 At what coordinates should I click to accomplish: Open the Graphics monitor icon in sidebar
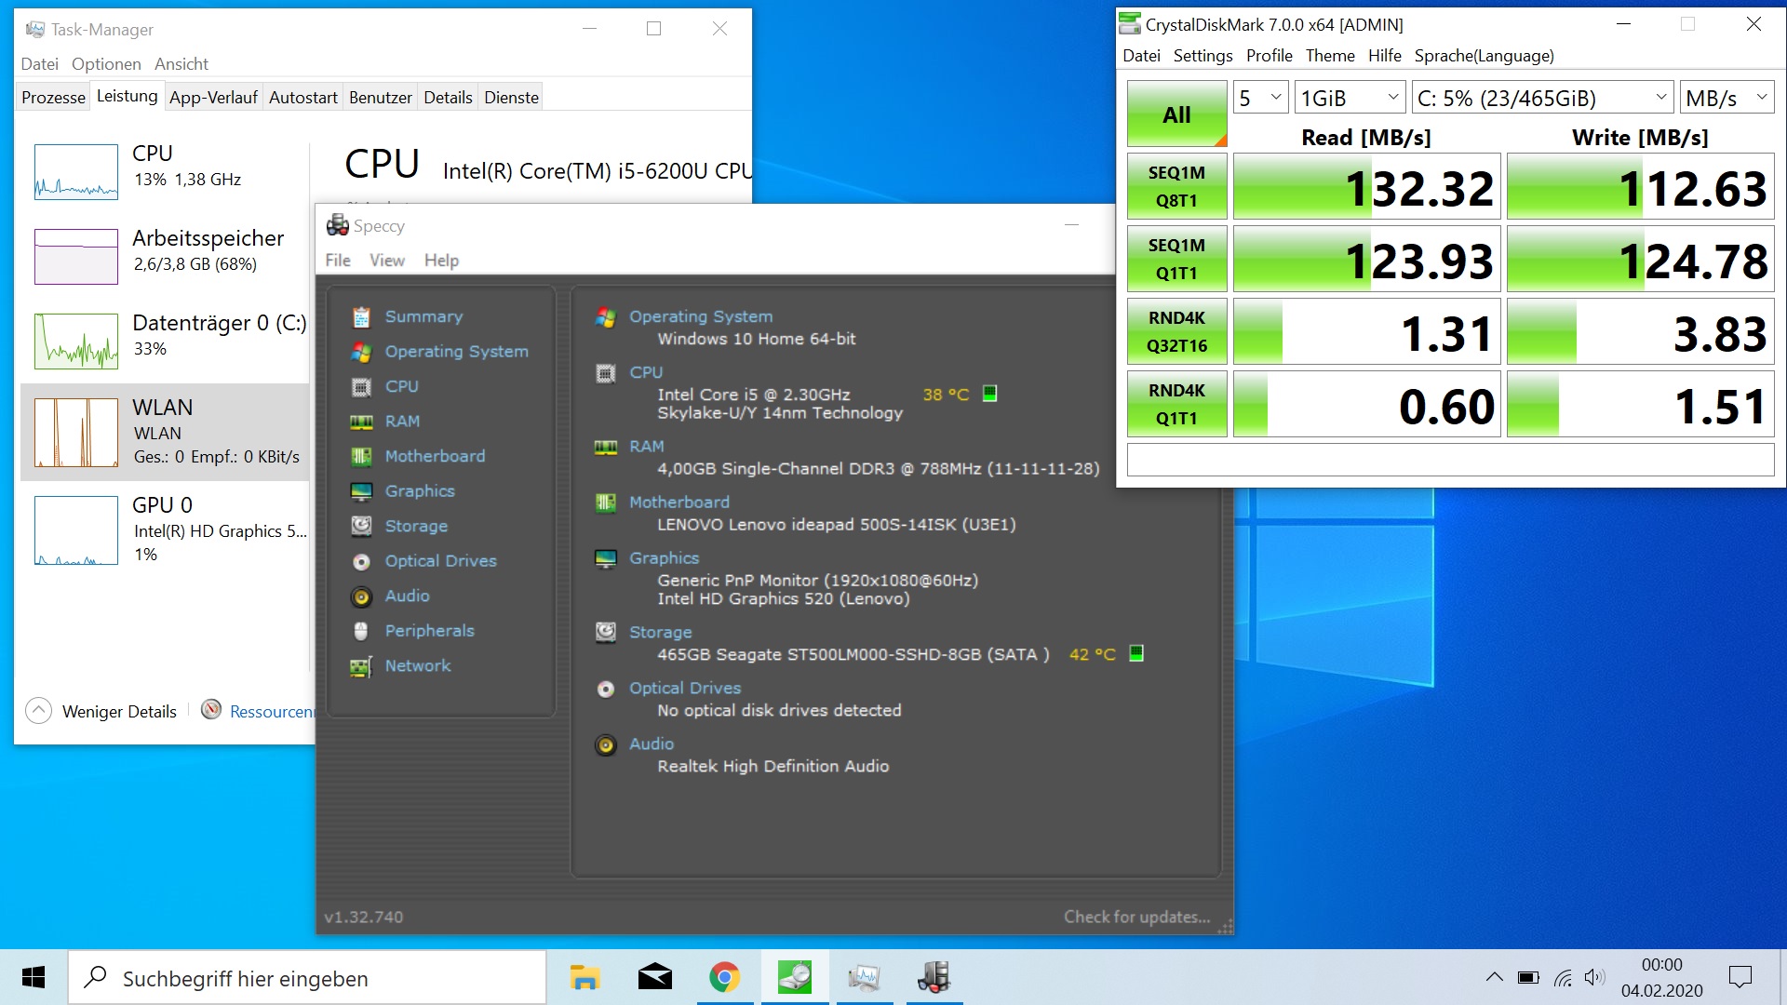[x=361, y=491]
